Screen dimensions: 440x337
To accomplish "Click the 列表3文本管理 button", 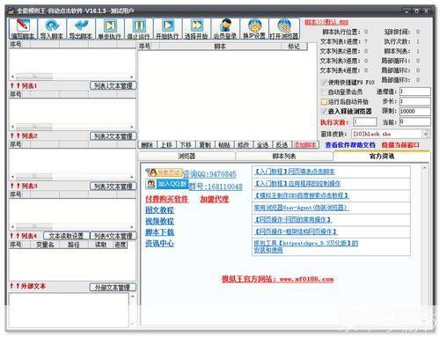I will click(x=113, y=187).
